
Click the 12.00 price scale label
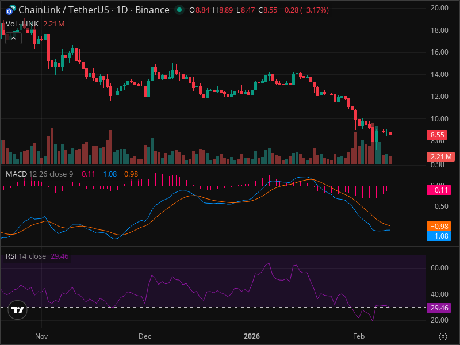pos(439,97)
